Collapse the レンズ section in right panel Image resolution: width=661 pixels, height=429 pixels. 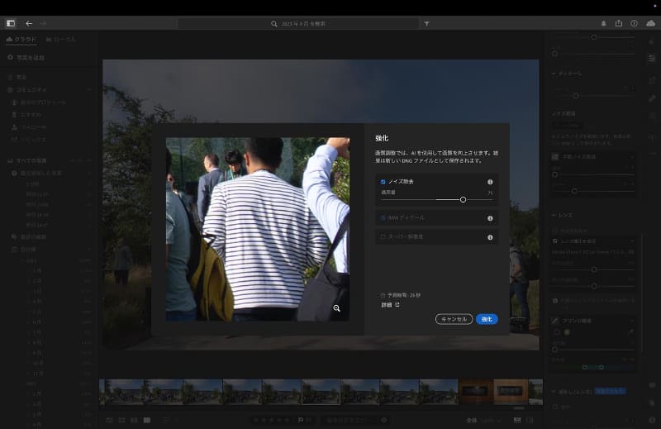point(554,215)
